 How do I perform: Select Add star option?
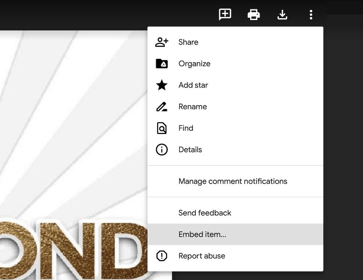point(235,85)
